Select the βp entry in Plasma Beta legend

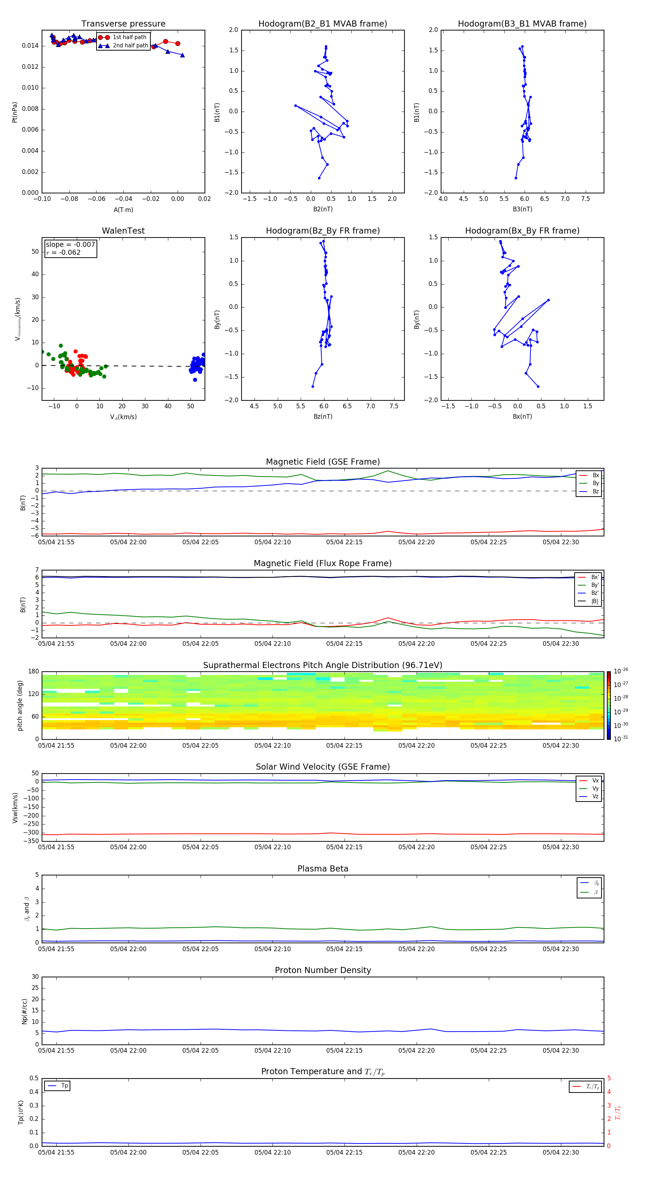(589, 883)
